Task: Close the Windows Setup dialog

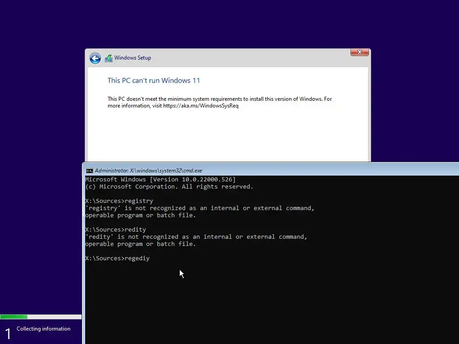Action: click(x=359, y=52)
